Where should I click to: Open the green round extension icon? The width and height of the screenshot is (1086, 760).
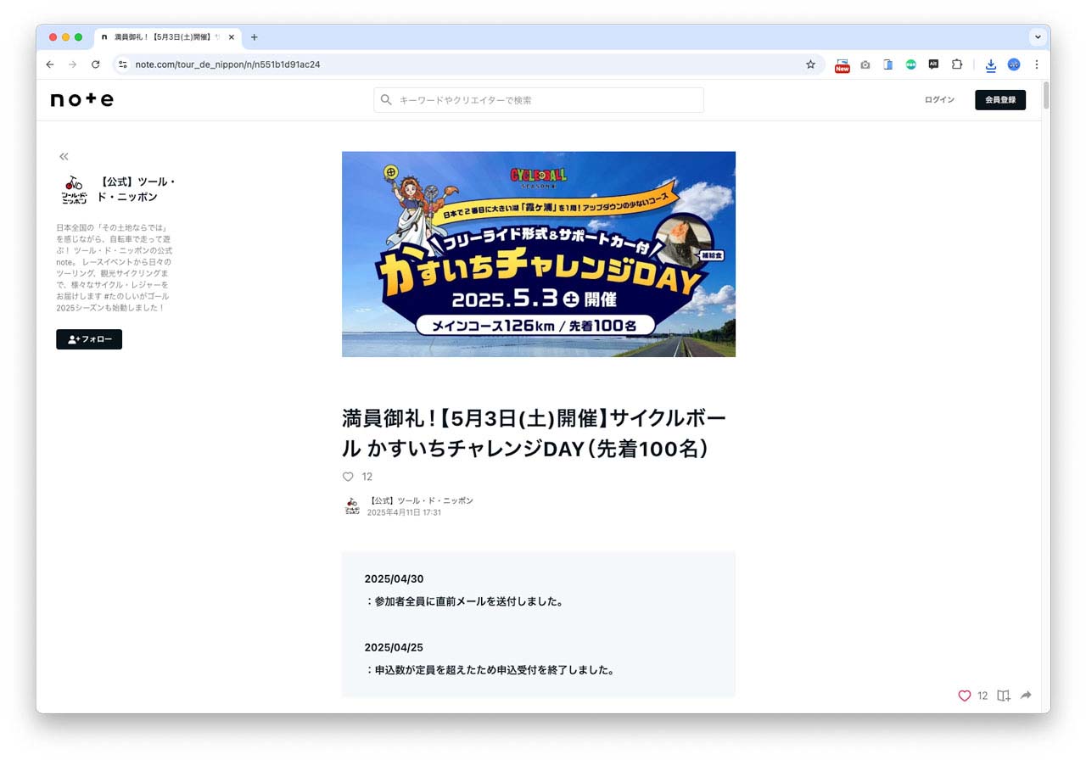910,64
